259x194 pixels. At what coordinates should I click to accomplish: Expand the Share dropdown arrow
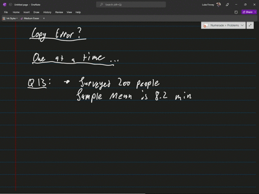(255, 12)
